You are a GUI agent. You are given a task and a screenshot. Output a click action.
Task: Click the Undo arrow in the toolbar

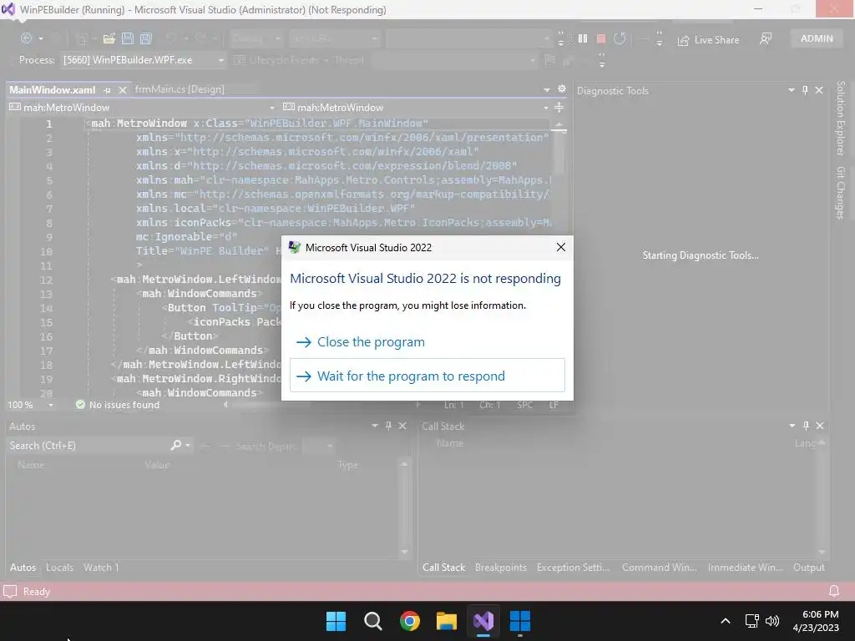(x=170, y=38)
